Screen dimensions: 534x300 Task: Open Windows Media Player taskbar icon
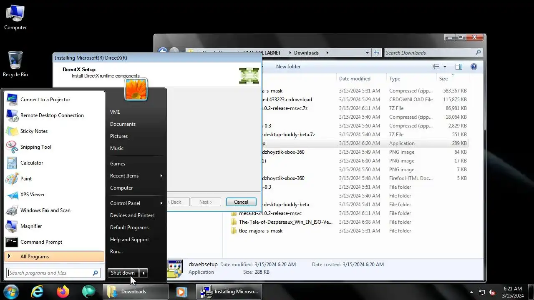tap(181, 292)
